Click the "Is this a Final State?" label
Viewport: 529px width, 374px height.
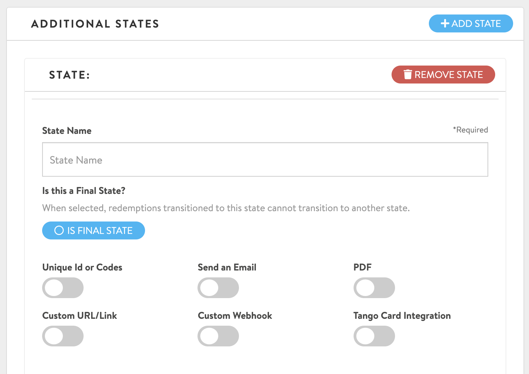[84, 191]
